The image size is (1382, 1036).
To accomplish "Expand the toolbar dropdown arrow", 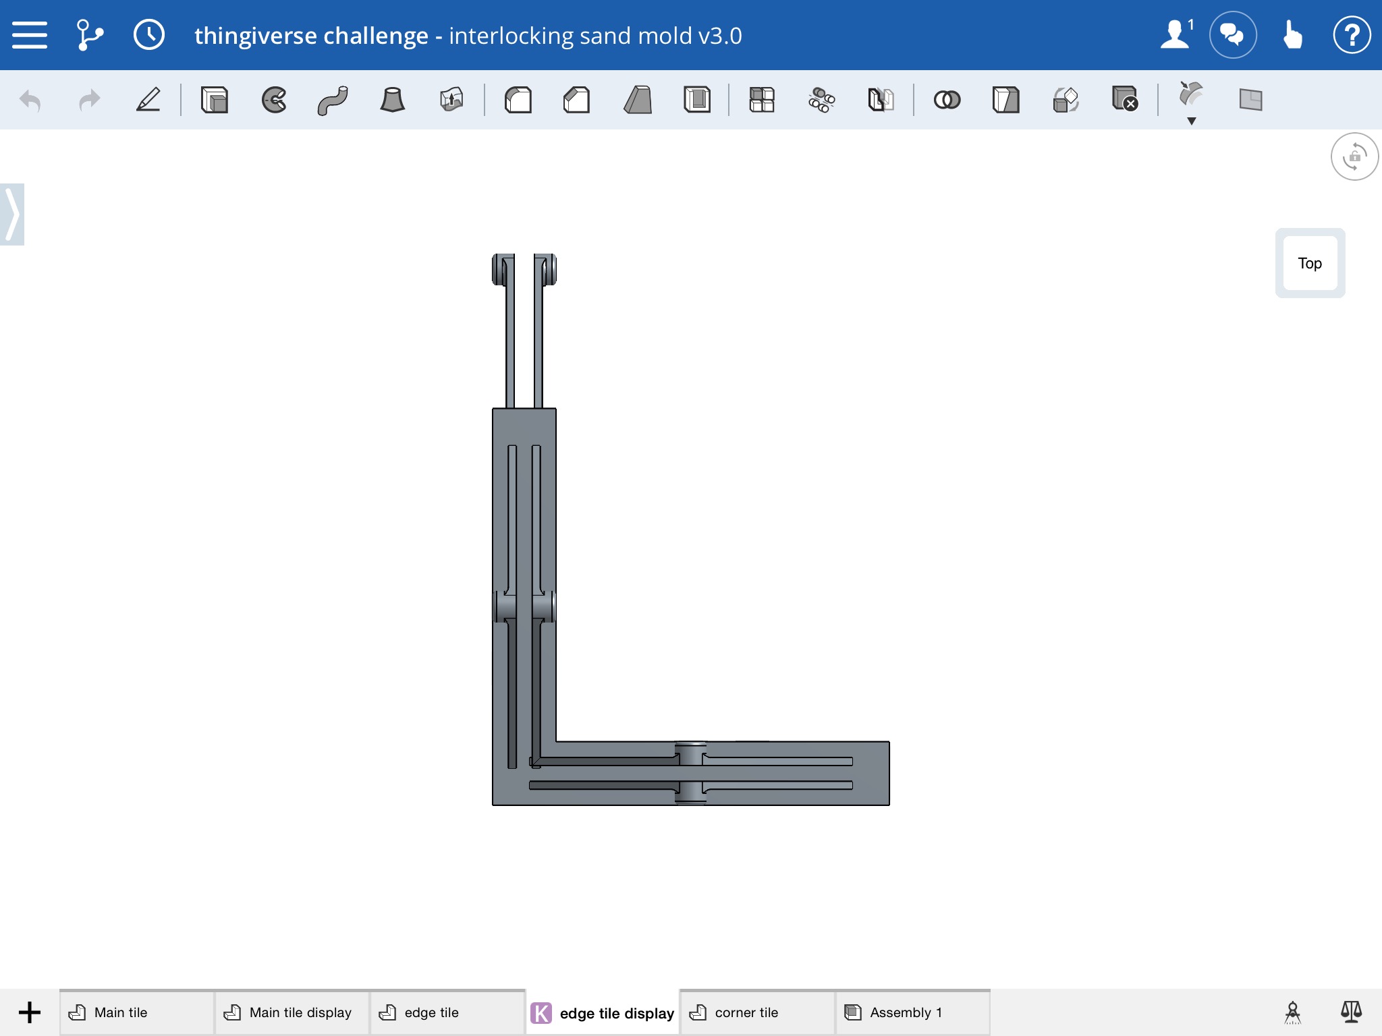I will (x=1192, y=121).
